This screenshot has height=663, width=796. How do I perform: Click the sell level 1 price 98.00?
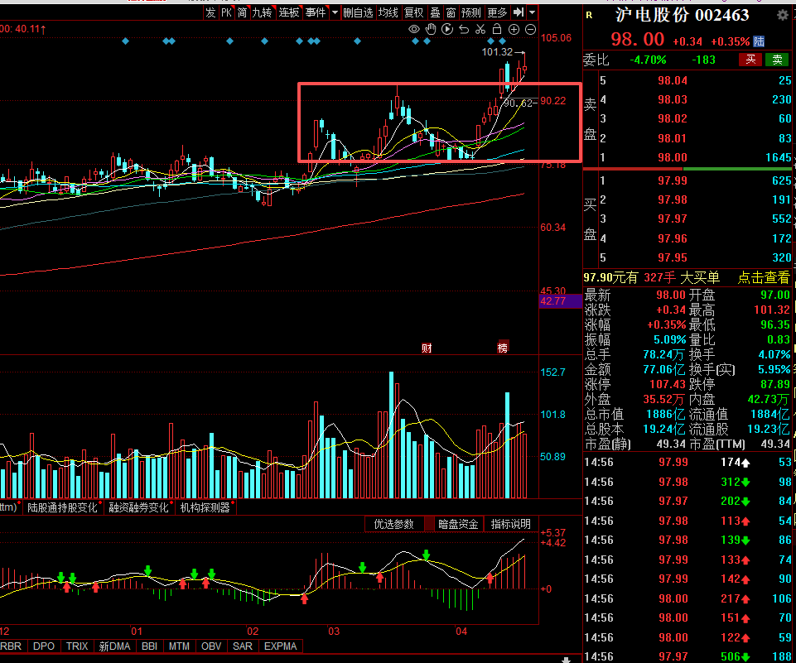[x=673, y=158]
